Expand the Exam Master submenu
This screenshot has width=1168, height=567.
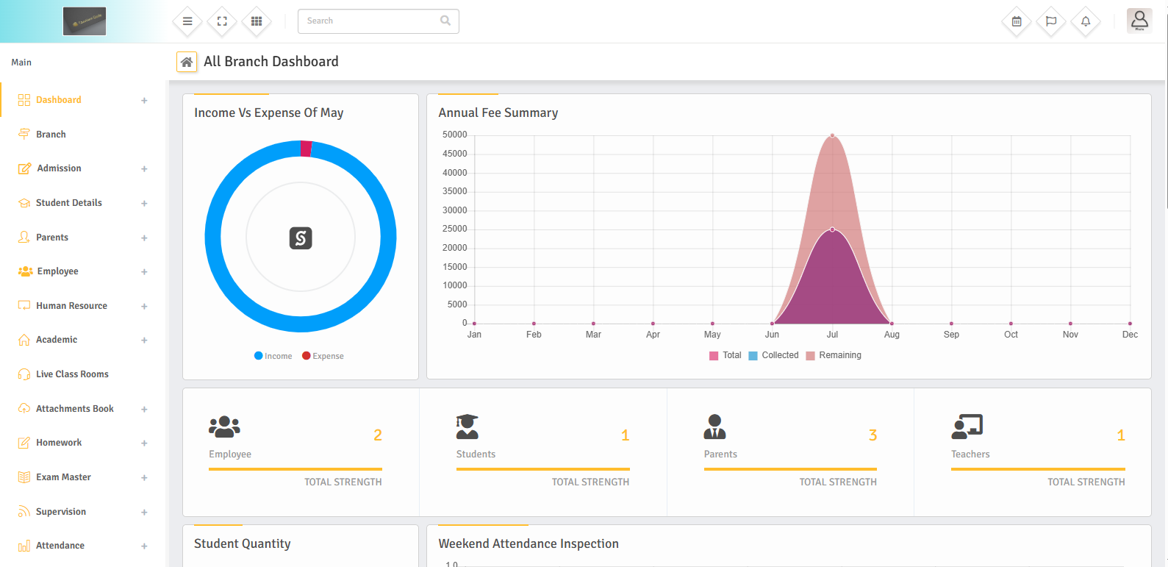144,478
